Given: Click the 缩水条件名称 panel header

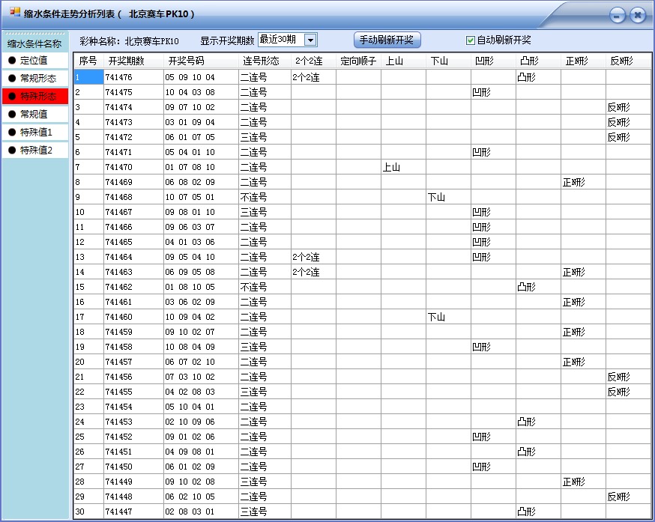Looking at the screenshot, I should (34, 43).
